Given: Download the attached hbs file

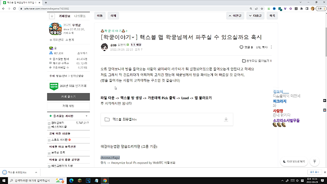Looking at the screenshot, I should point(226,119).
